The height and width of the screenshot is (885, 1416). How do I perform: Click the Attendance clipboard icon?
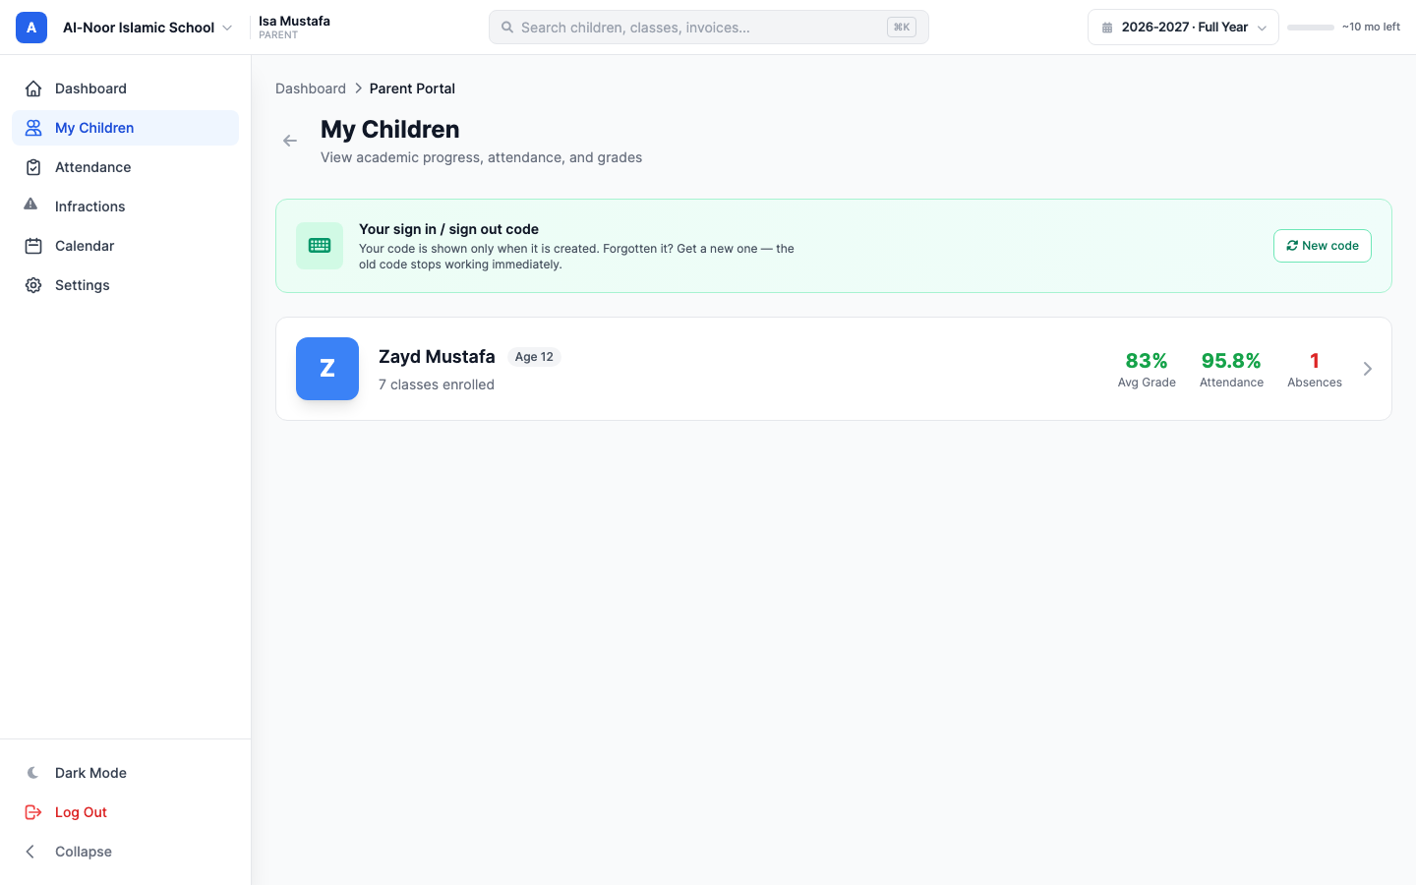point(33,167)
